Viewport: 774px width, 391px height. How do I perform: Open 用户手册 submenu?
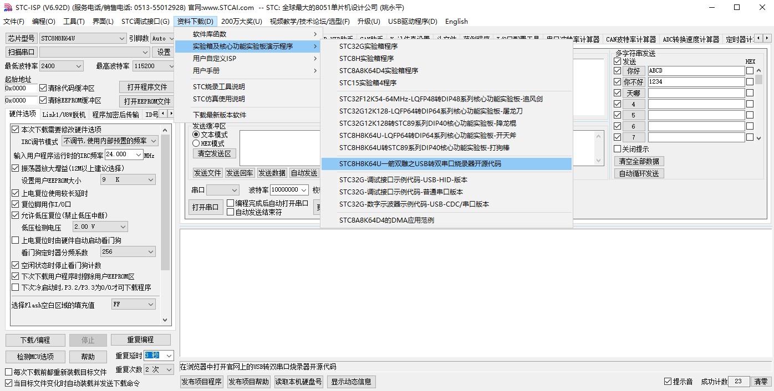tap(247, 71)
